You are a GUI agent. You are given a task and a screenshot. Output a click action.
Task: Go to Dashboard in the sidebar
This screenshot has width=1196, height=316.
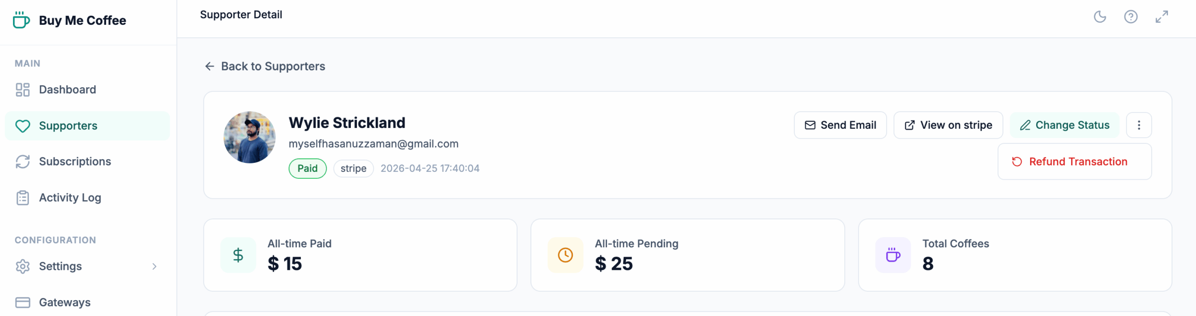[x=67, y=90]
